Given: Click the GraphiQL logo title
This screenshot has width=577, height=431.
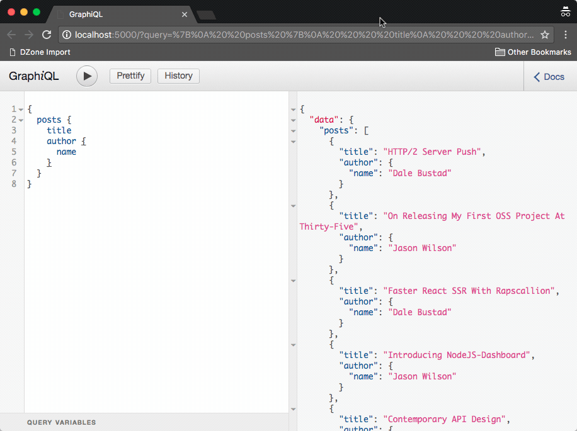Looking at the screenshot, I should pos(33,76).
